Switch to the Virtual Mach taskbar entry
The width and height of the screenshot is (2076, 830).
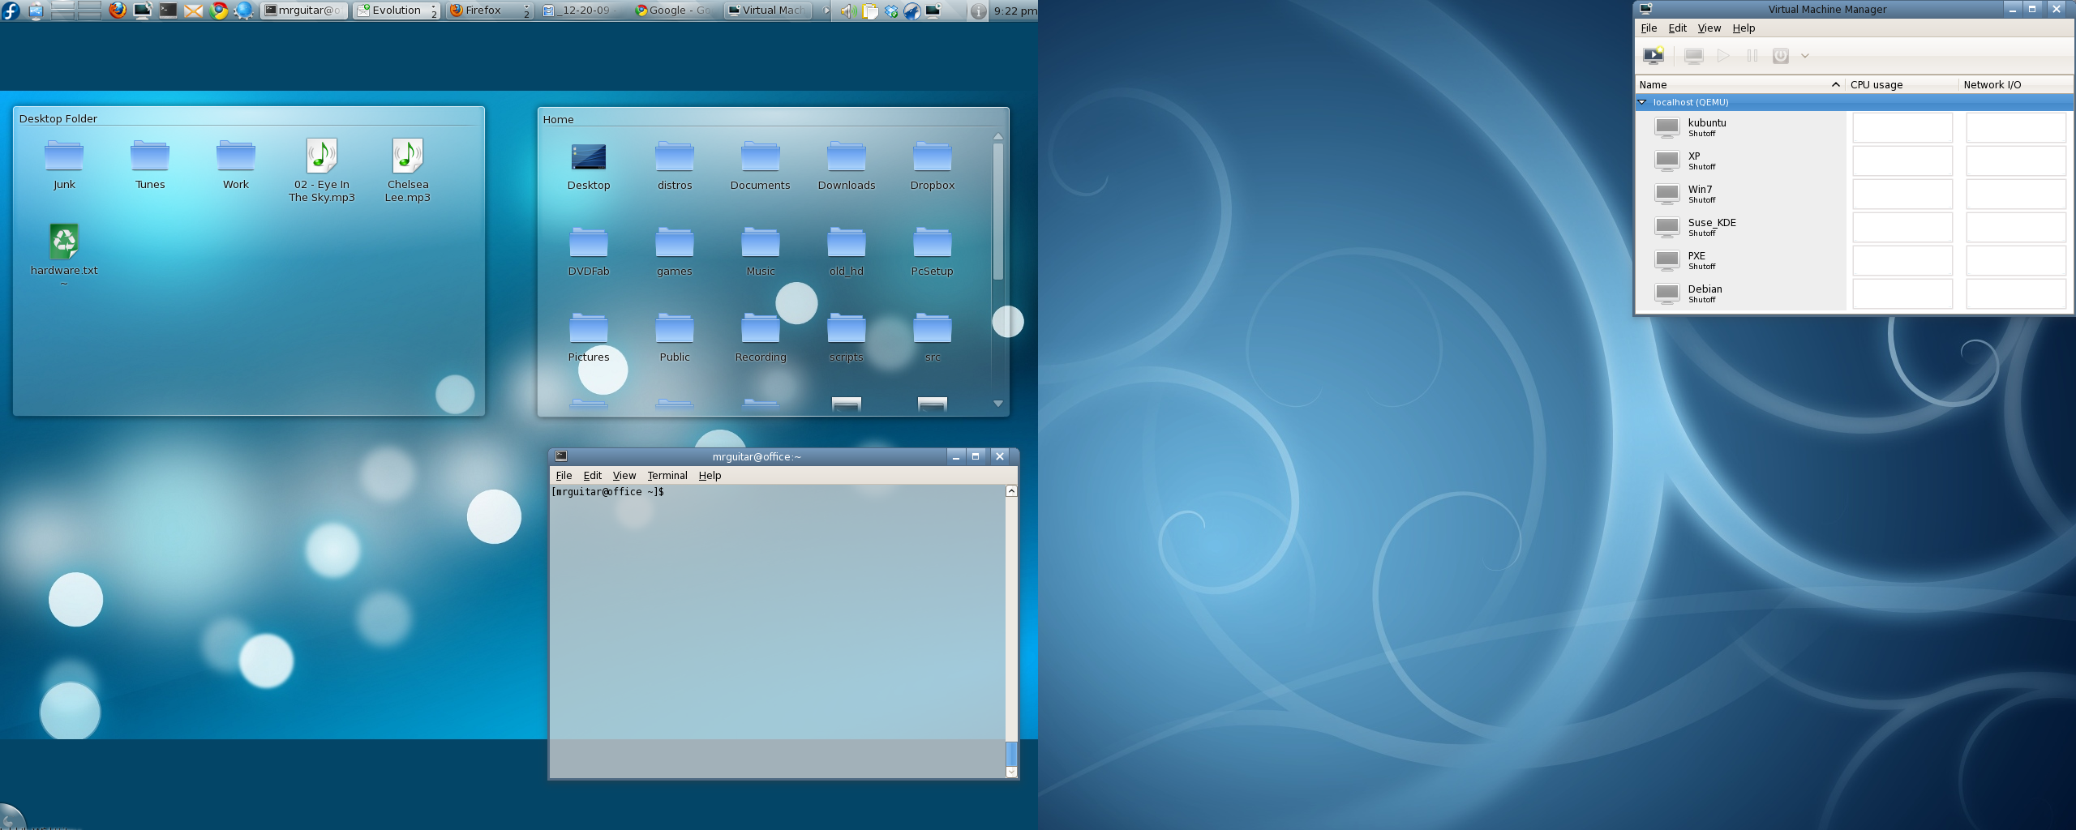[766, 11]
